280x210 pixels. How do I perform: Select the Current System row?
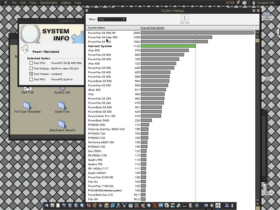point(171,46)
